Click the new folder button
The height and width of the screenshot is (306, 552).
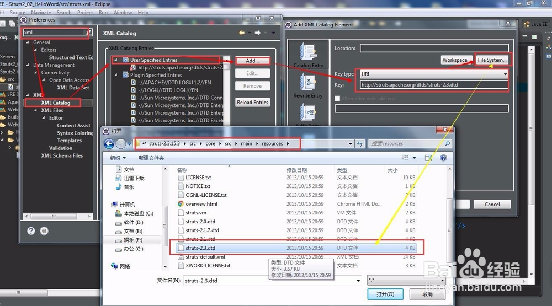(x=151, y=158)
